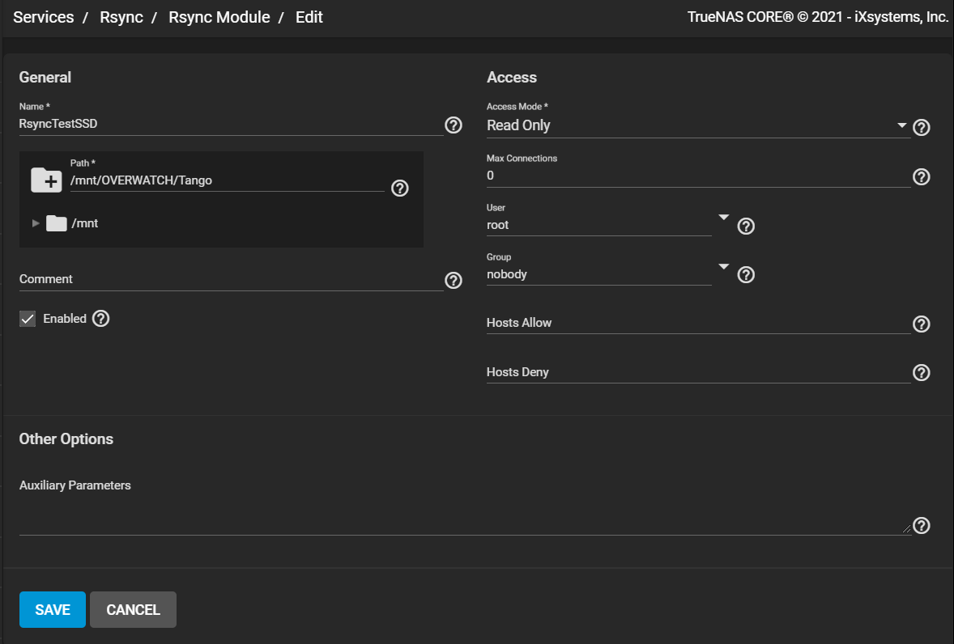Focus the Comment input field
Image resolution: width=954 pixels, height=644 pixels.
[231, 279]
